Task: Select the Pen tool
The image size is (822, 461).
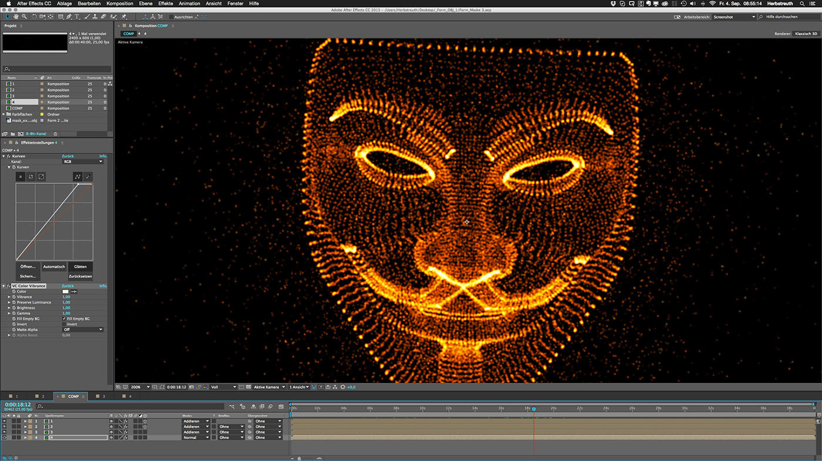Action: (69, 16)
